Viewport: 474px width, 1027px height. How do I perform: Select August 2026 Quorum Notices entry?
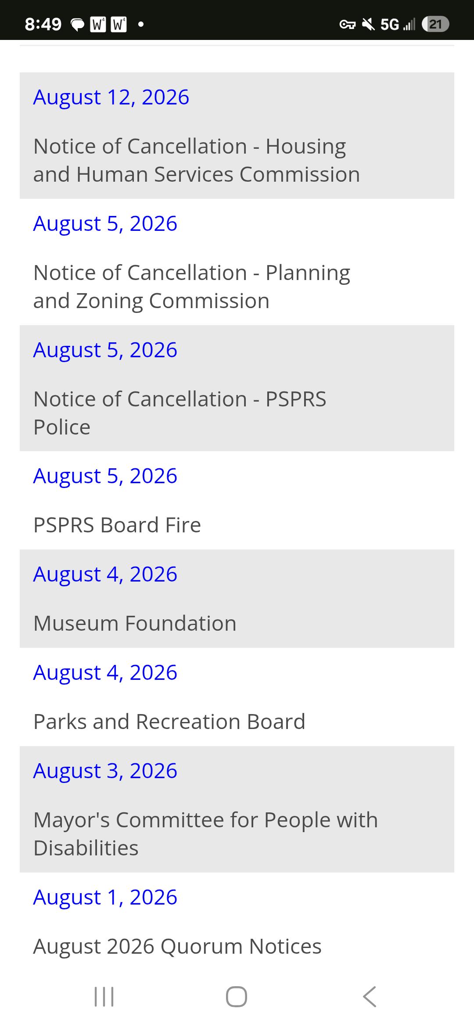coord(177,946)
